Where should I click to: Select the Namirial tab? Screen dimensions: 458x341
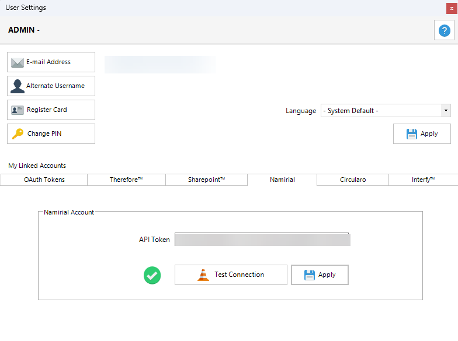tap(282, 180)
